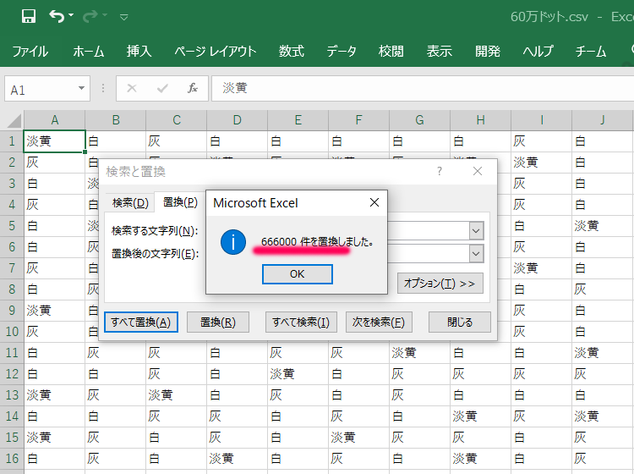The height and width of the screenshot is (474, 634).
Task: Switch to the ホーム ribbon tab
Action: coord(88,52)
